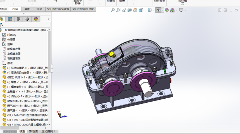Open the PropertyManager tab icon
240x134 pixels.
click(x=10, y=19)
